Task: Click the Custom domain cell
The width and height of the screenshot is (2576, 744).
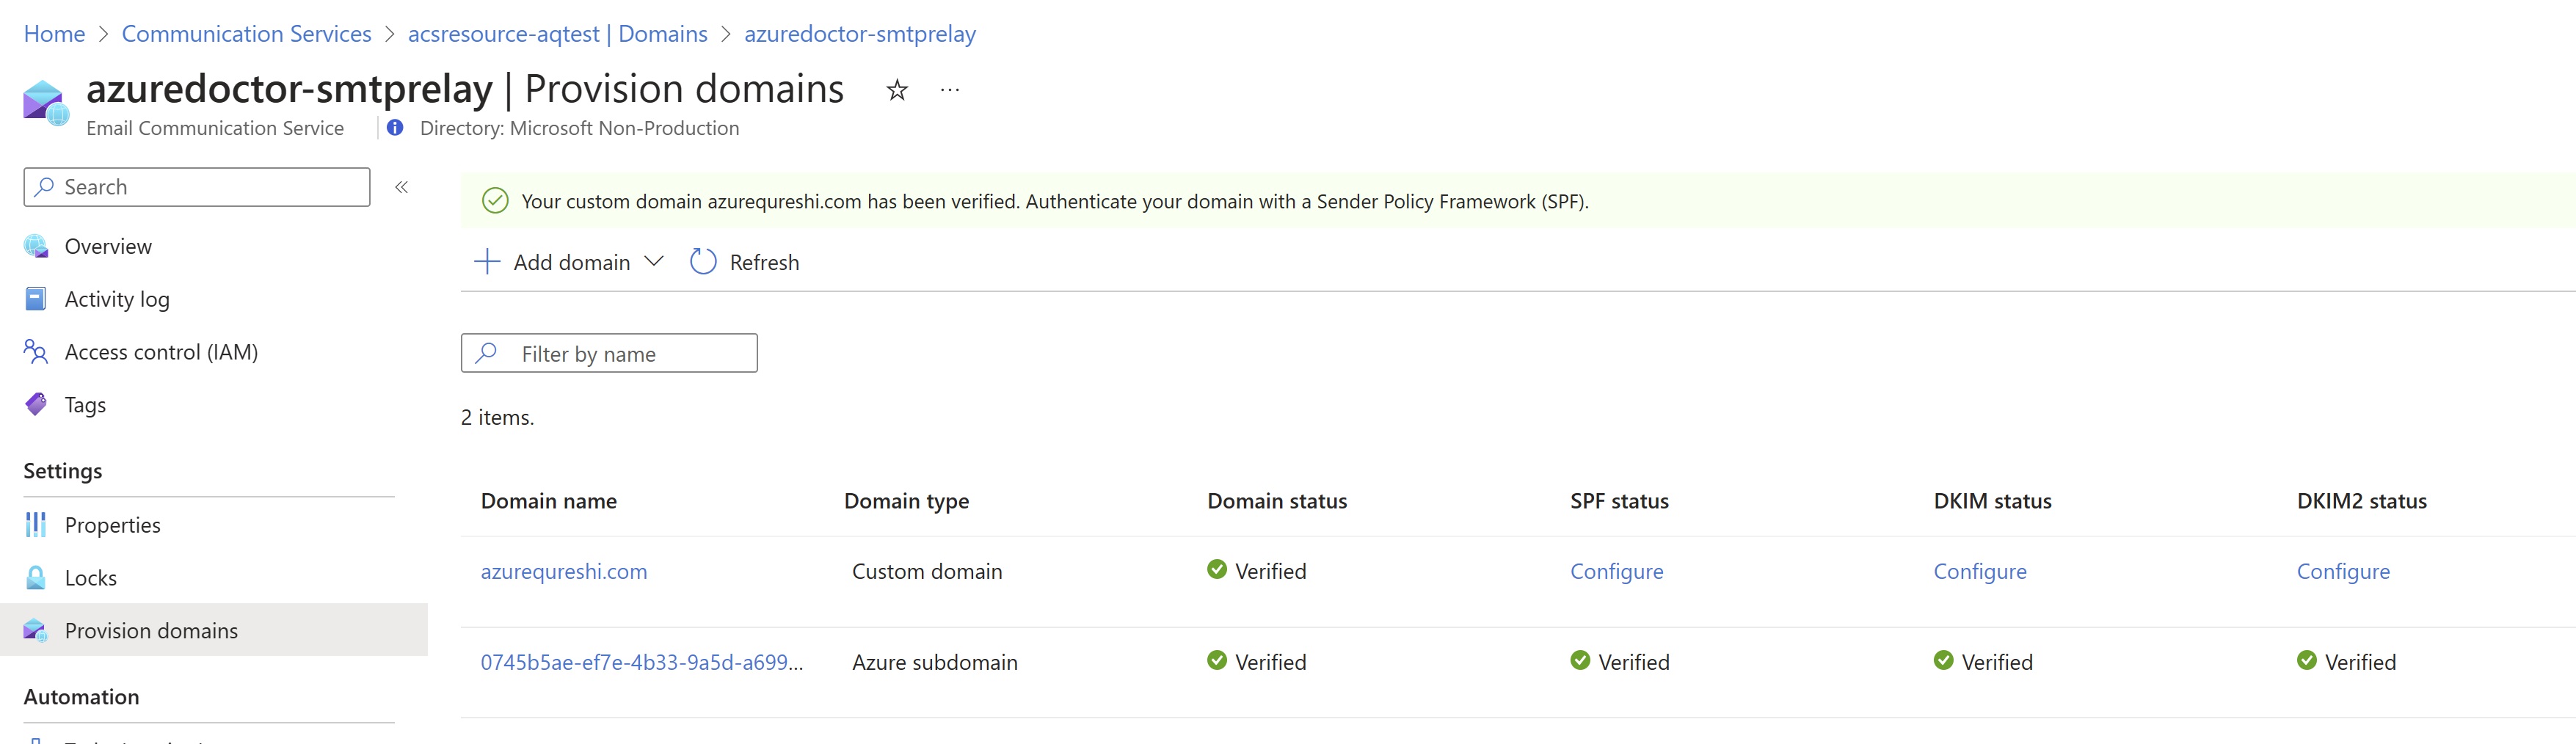Action: [927, 571]
